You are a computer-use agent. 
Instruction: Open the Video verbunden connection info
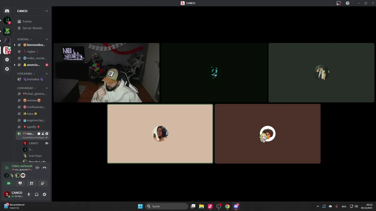[x=22, y=166]
